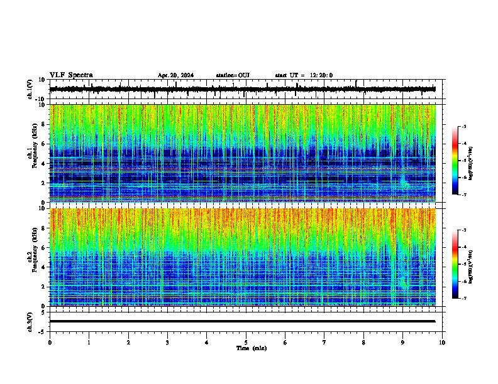
Task: Click the time-axis tick label '5'
Action: click(x=246, y=343)
